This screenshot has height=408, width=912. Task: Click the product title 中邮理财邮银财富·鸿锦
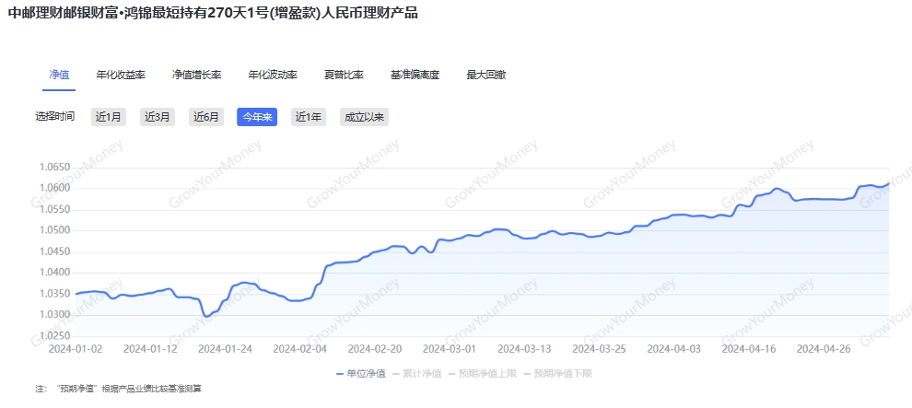213,13
